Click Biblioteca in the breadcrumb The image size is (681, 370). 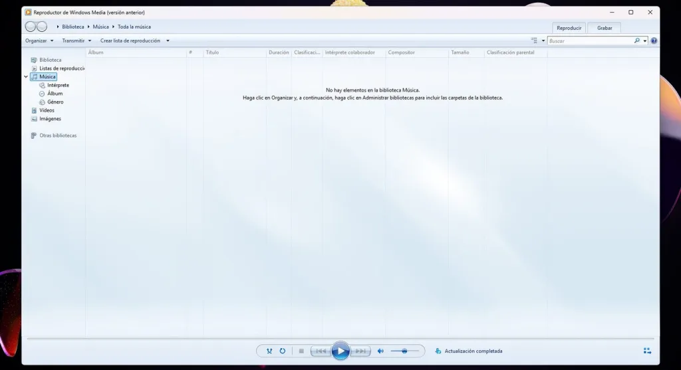tap(73, 27)
